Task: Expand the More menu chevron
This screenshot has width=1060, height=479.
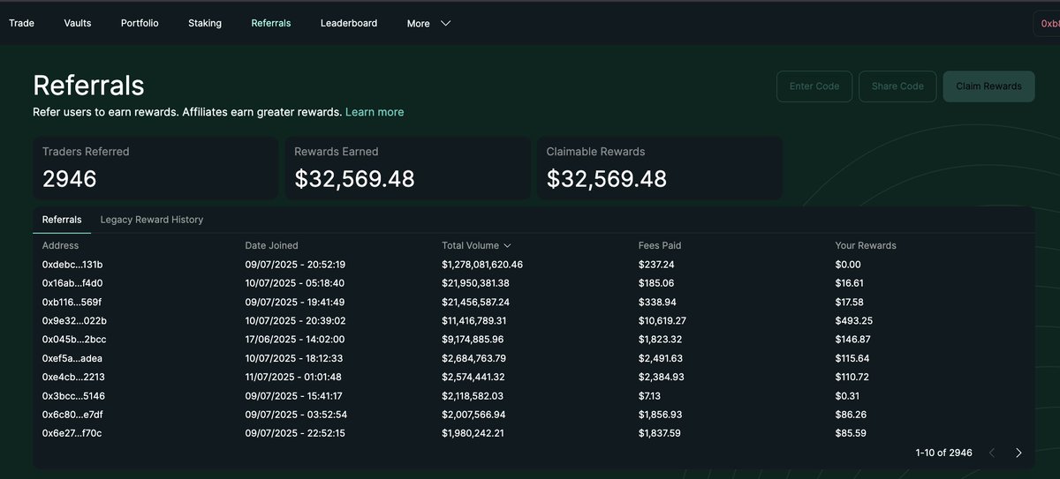Action: 445,24
